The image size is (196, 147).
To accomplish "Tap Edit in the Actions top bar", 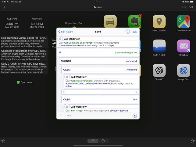I will [191, 7].
